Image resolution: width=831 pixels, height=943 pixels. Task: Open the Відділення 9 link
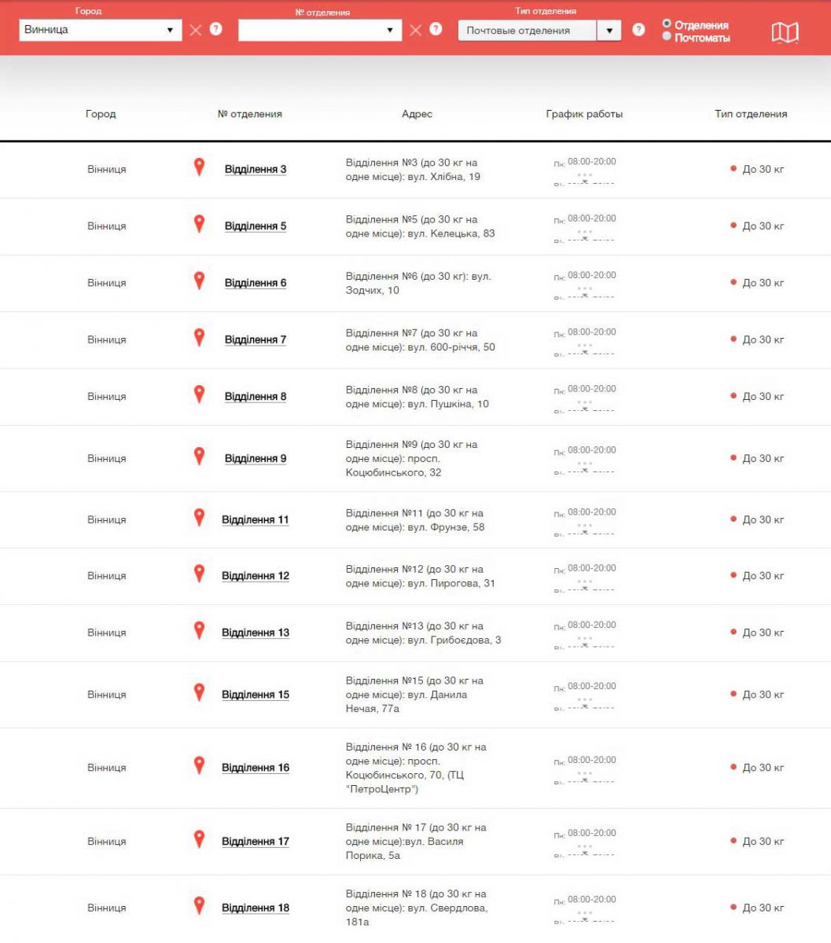point(256,459)
